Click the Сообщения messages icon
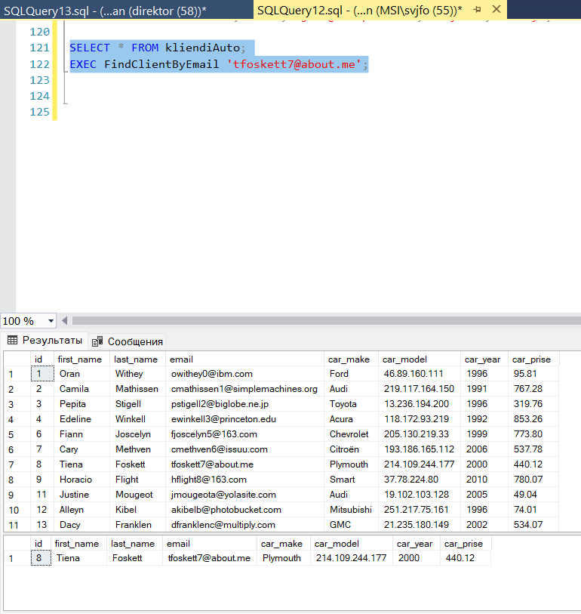581x614 pixels. click(x=97, y=341)
